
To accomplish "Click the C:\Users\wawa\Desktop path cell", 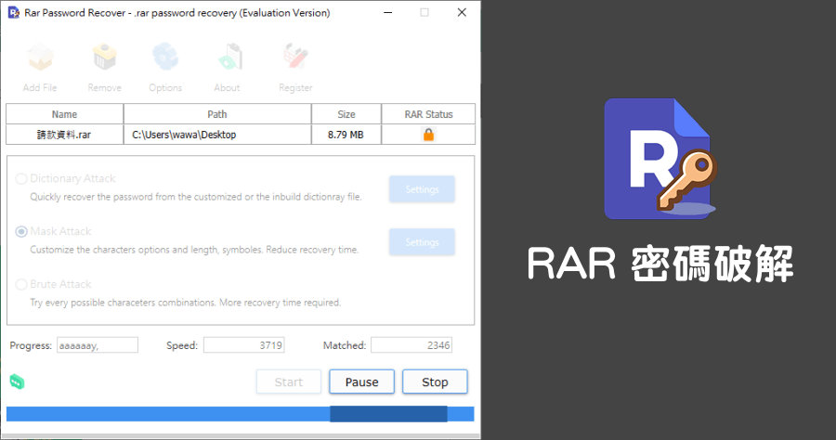I will coord(217,135).
